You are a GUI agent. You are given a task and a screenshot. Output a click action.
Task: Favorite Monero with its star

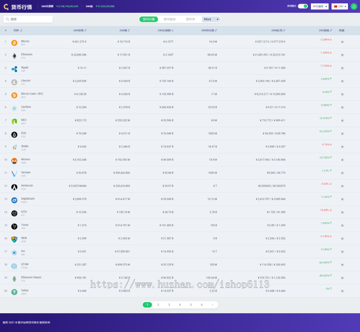(x=342, y=160)
